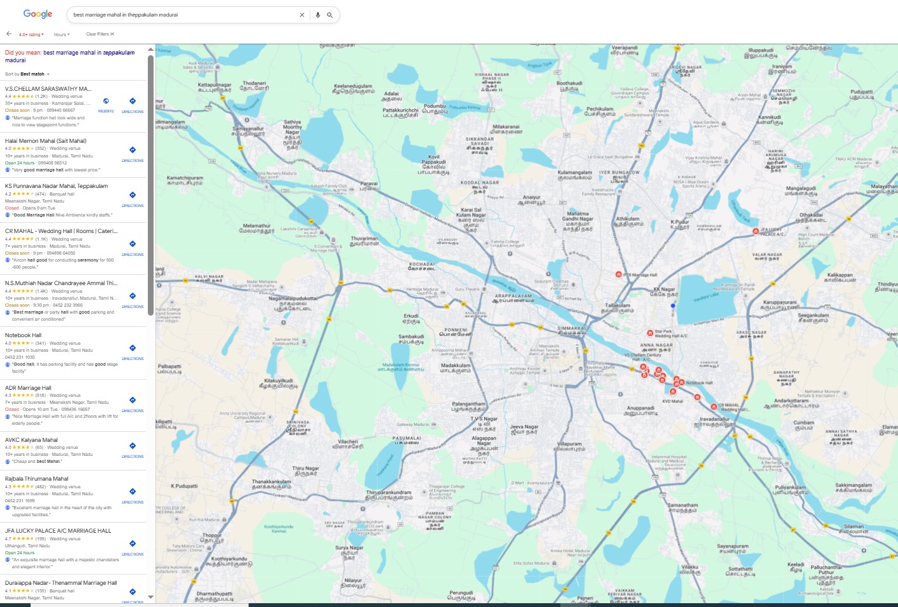Click the magnifying glass search icon

[330, 15]
